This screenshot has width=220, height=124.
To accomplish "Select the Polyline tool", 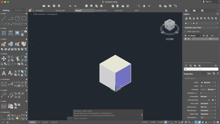I will (x=10, y=18).
